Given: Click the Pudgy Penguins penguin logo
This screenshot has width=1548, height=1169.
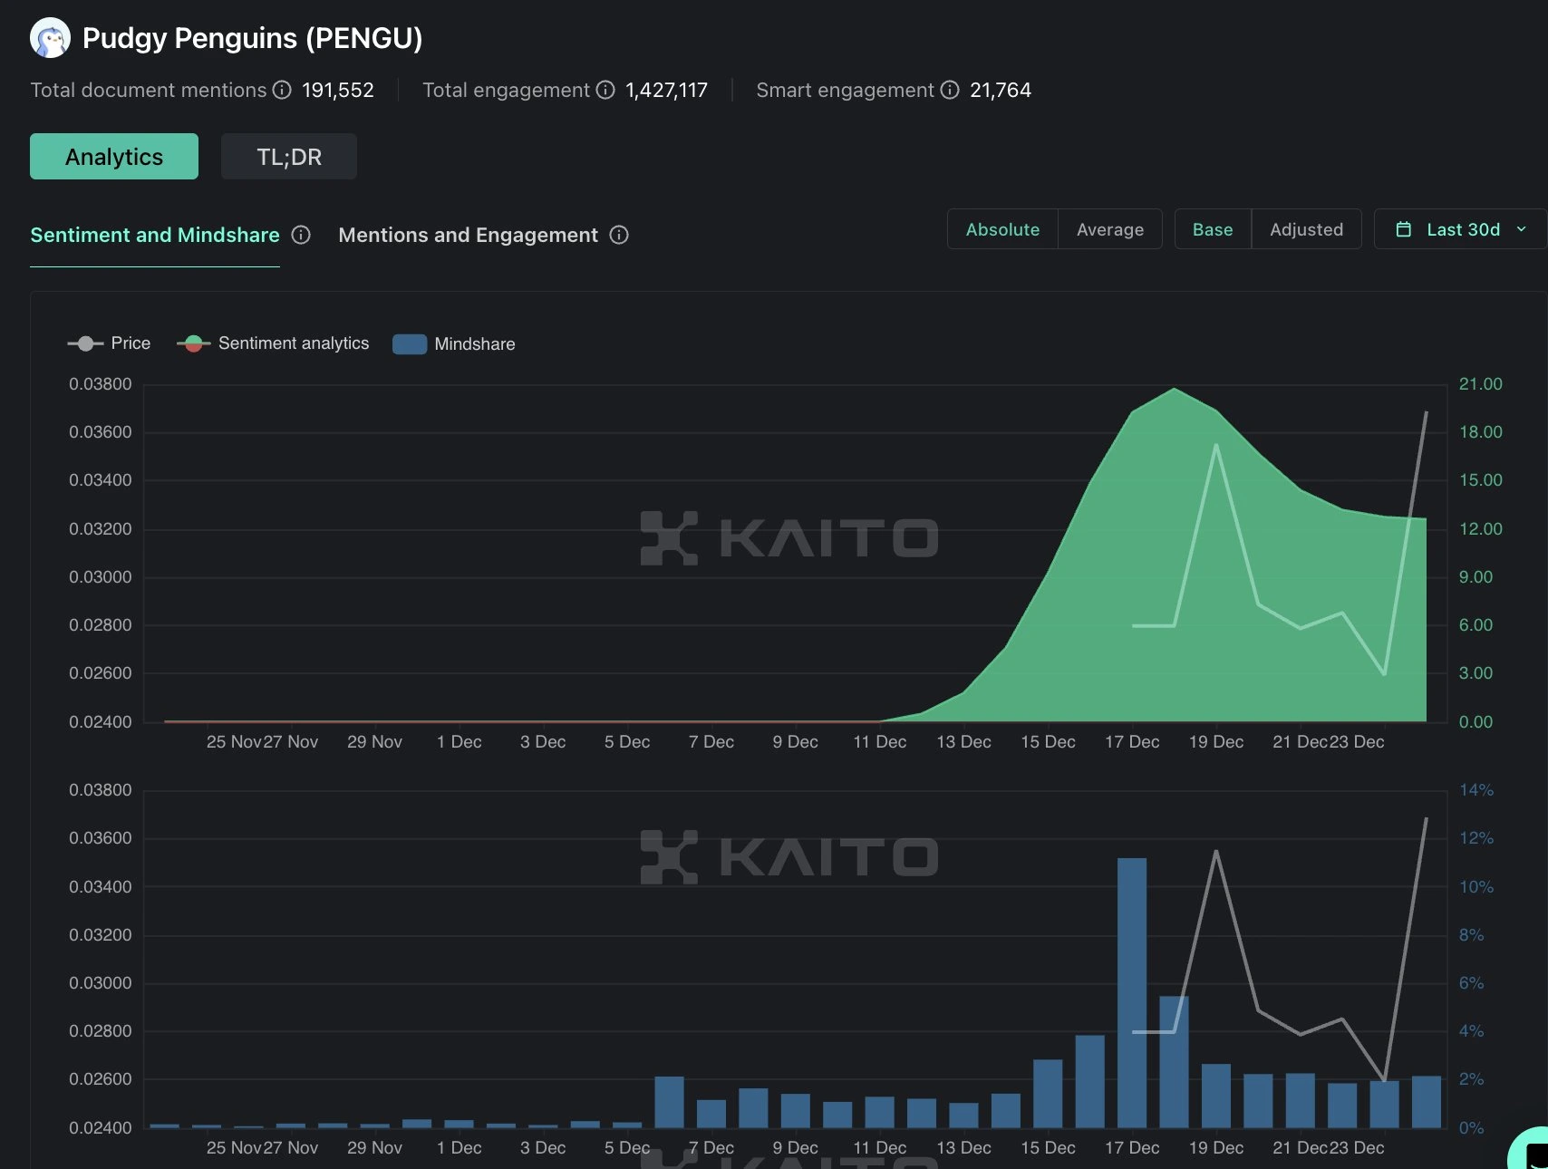Looking at the screenshot, I should pos(50,38).
